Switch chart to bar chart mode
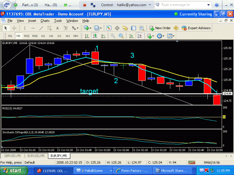 87,36
